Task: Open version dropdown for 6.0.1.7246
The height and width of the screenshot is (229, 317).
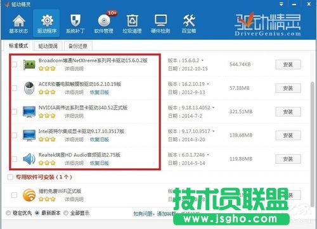Action: click(208, 155)
